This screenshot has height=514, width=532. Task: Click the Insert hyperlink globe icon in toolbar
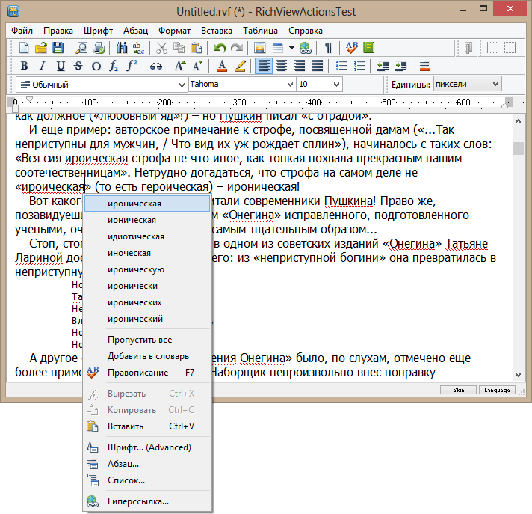pos(306,48)
